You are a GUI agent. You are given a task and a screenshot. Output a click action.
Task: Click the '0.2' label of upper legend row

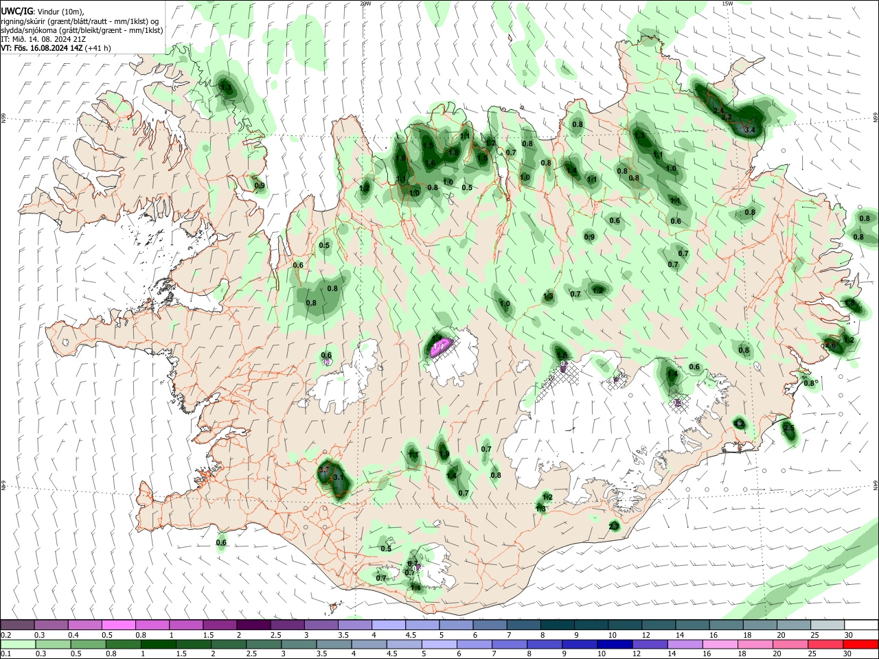(x=5, y=635)
